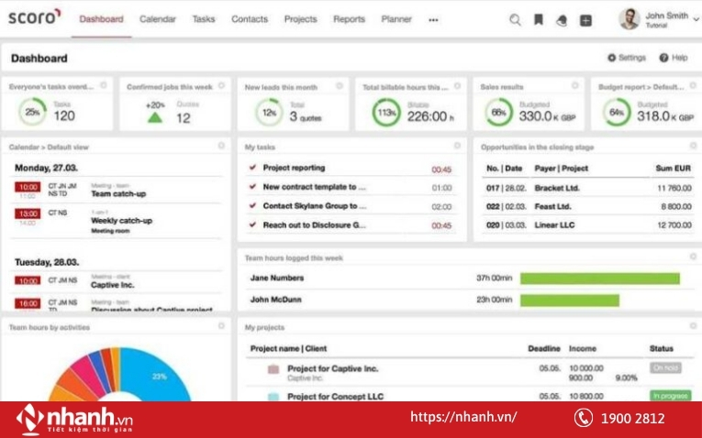
Task: Open My tasks widget options
Action: point(457,146)
